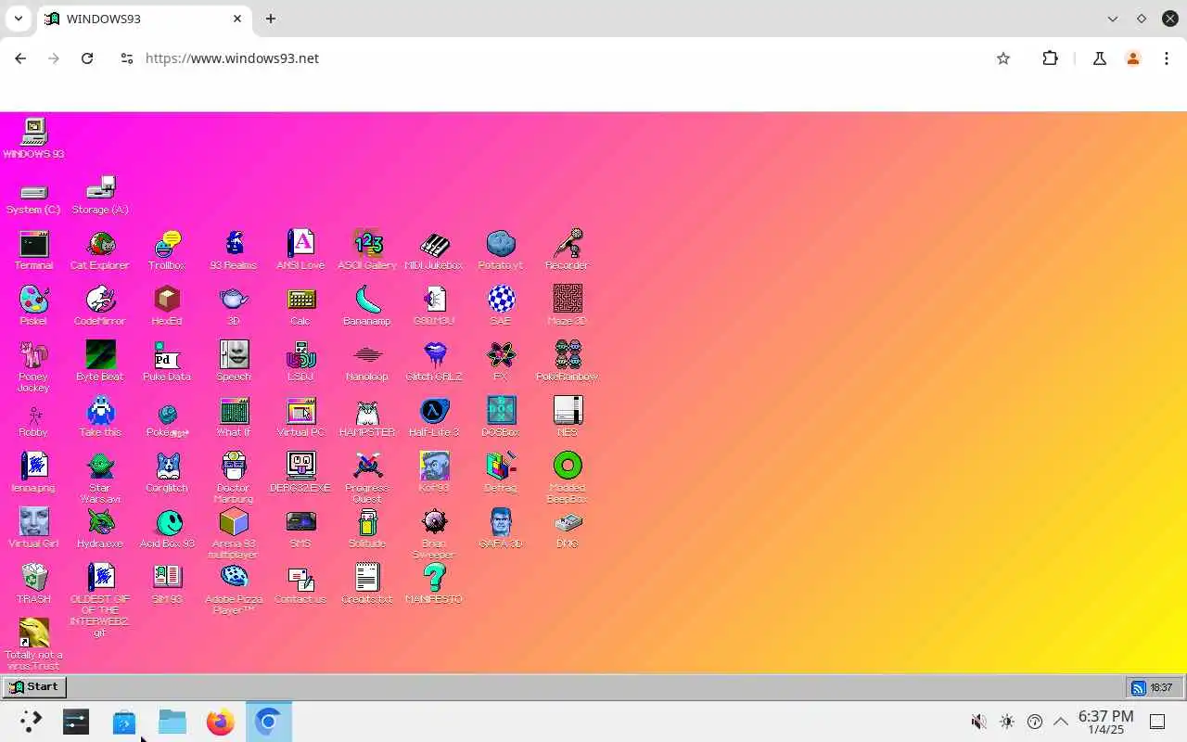Launch the Calc calculator icon

coord(300,306)
